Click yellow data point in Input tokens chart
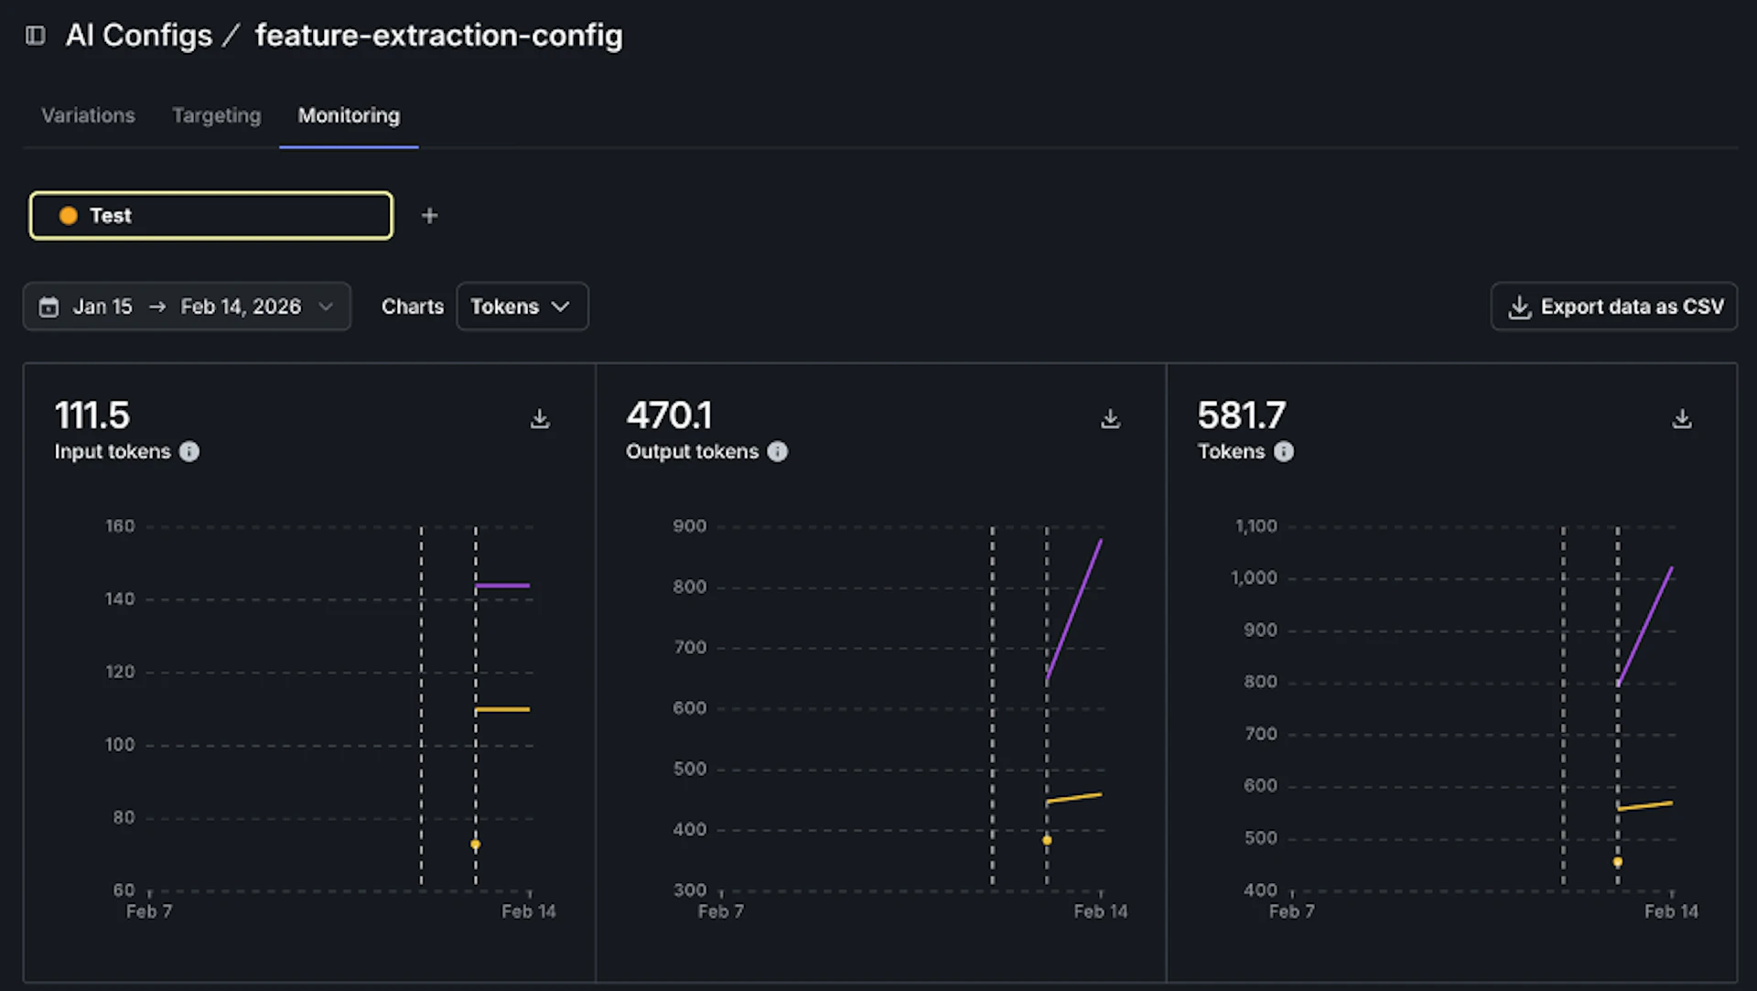The image size is (1757, 991). point(475,845)
